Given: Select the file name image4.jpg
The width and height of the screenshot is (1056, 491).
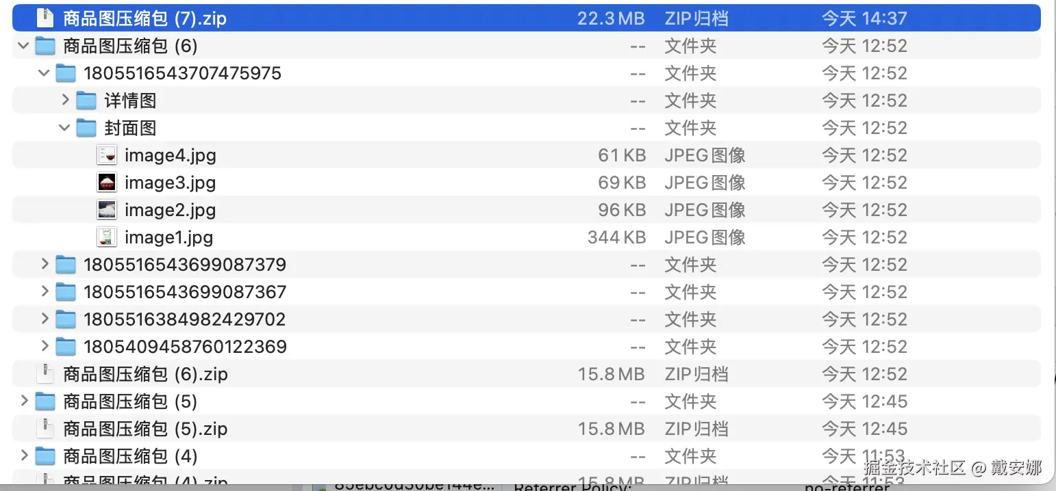Looking at the screenshot, I should (171, 156).
